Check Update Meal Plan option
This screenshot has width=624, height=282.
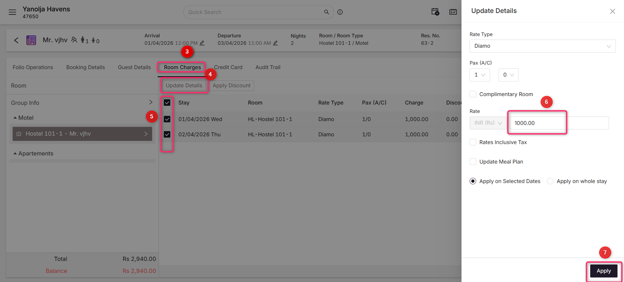[x=473, y=162]
